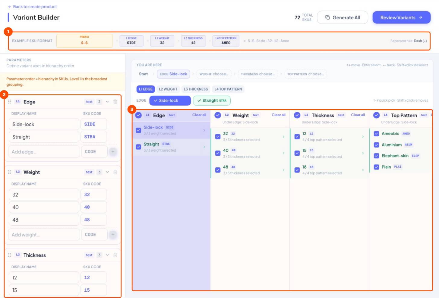
Task: Uncheck the Elephant-skin top pattern
Action: click(x=376, y=156)
